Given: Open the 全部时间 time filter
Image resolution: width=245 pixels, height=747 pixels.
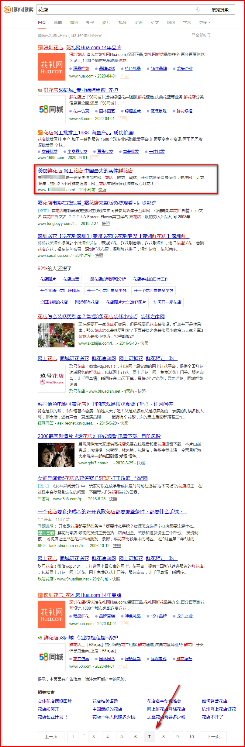Looking at the screenshot, I should tap(201, 35).
